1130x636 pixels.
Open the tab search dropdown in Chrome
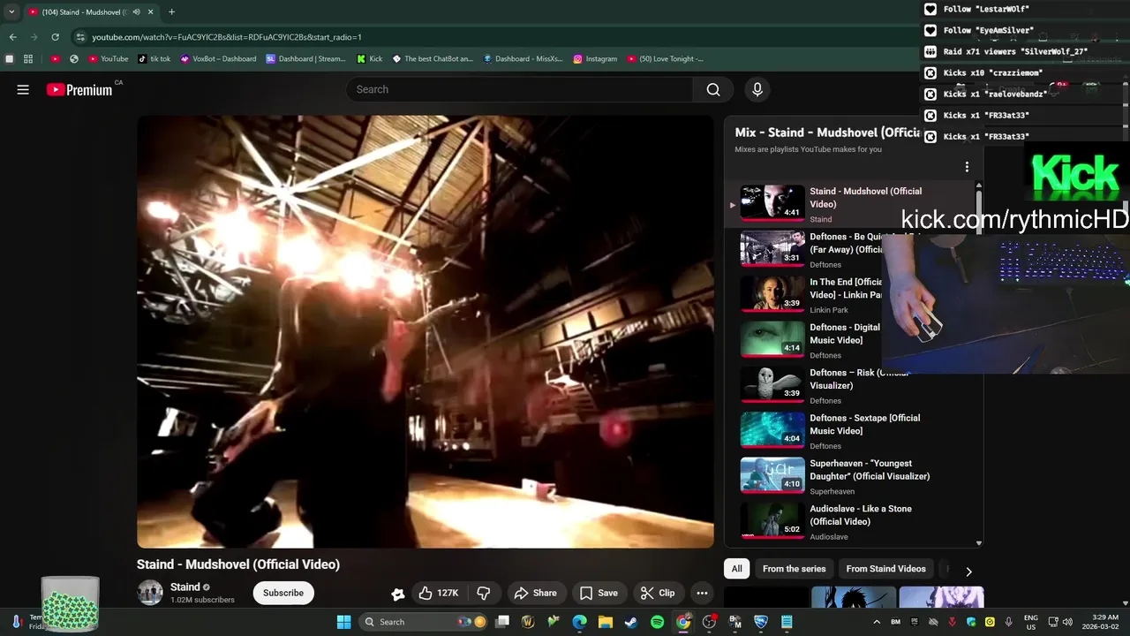click(x=11, y=12)
